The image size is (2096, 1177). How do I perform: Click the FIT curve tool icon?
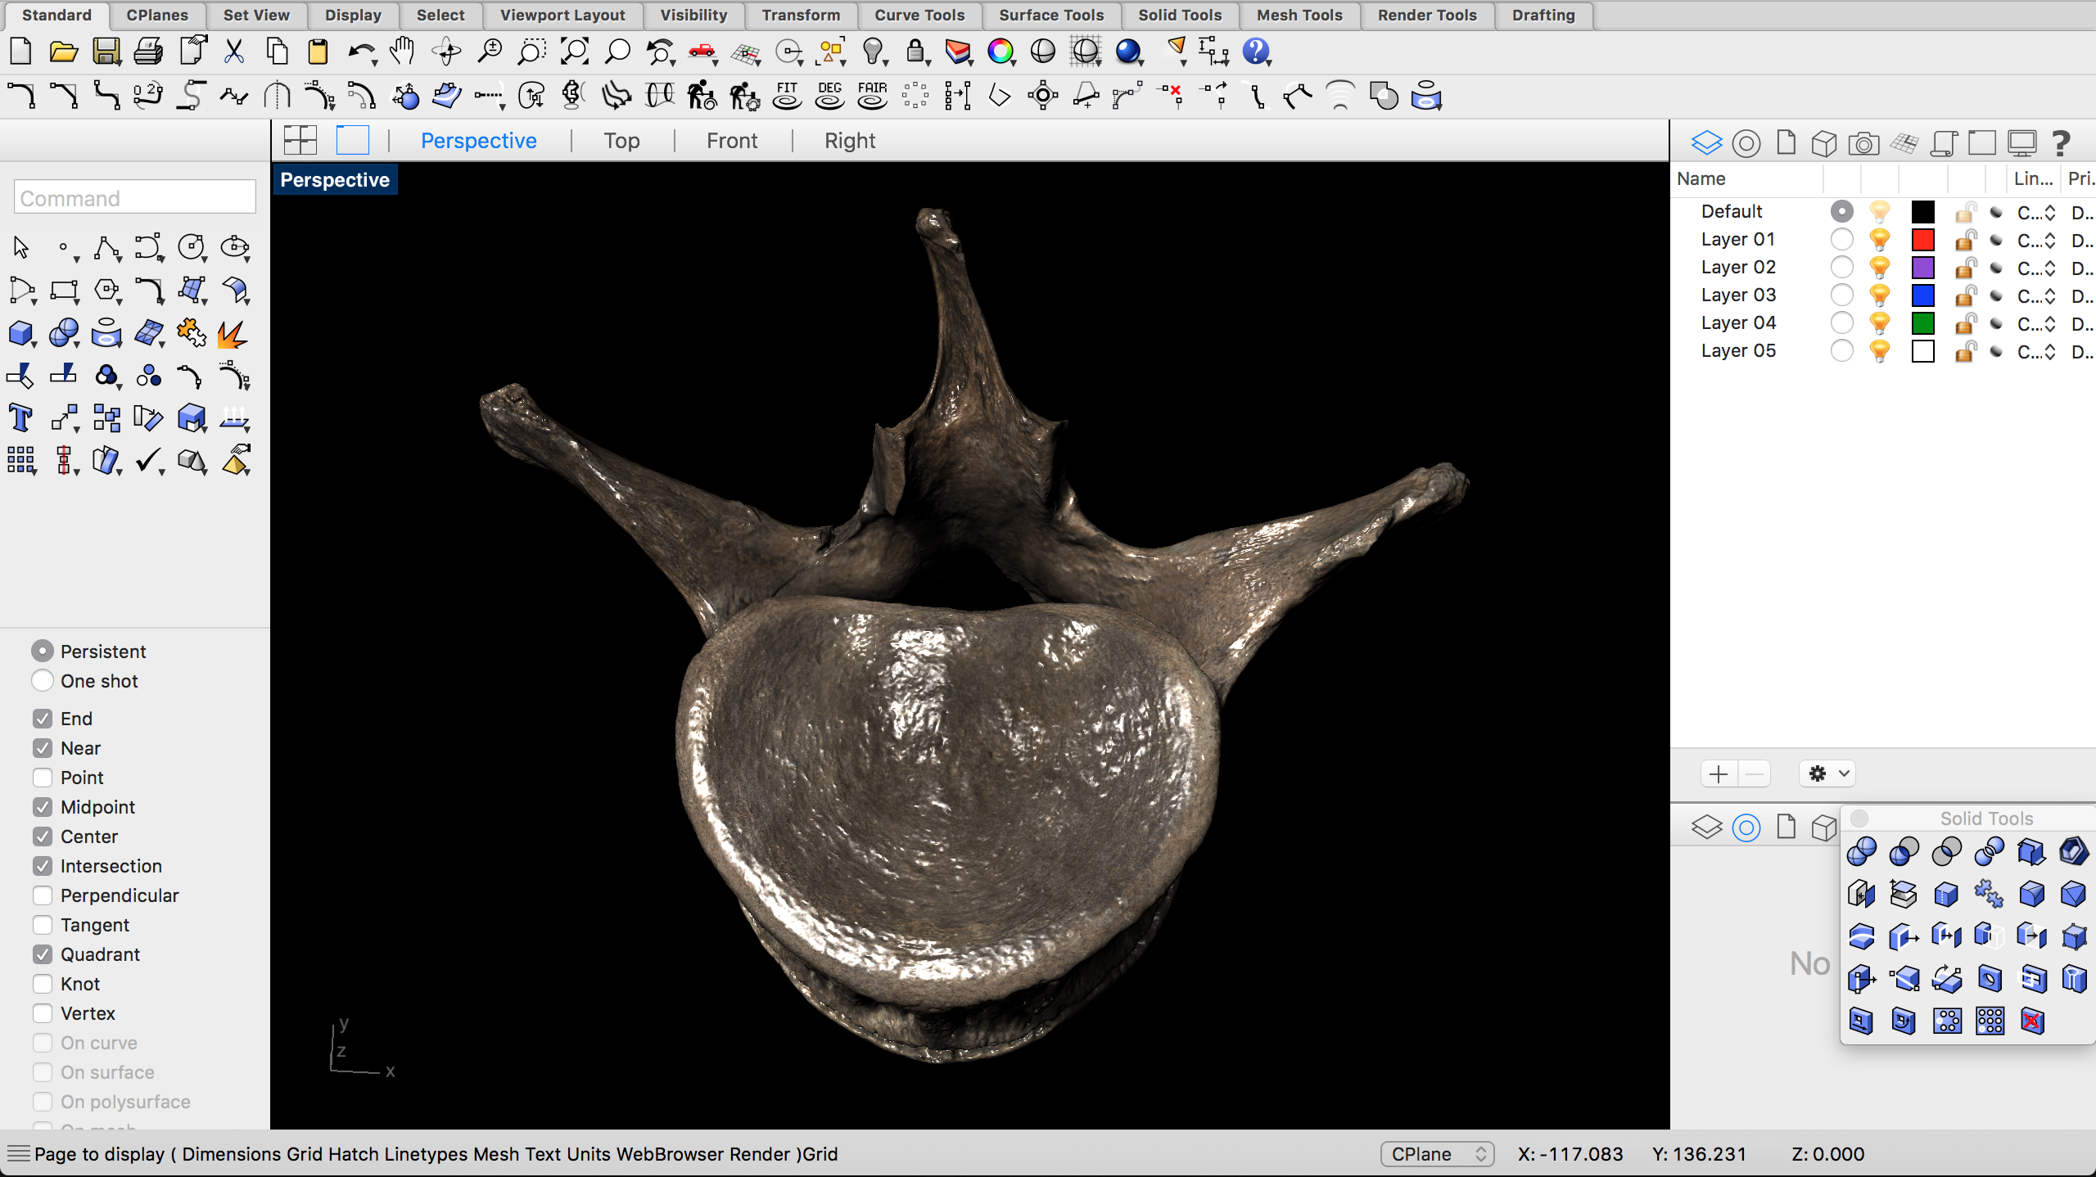(787, 95)
